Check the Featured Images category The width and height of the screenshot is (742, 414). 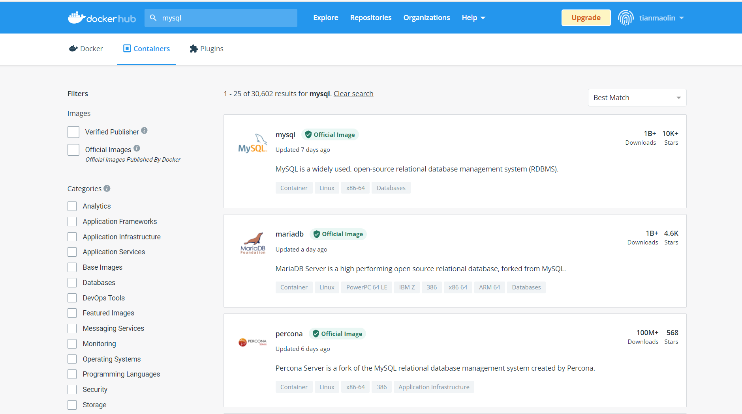click(x=72, y=313)
